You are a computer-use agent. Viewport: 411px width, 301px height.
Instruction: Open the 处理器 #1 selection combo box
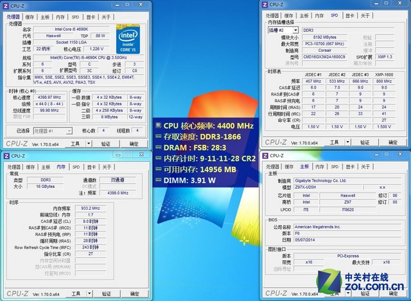[53, 131]
